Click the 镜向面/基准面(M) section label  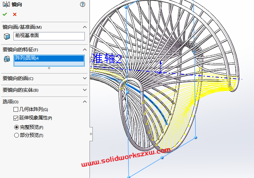[22, 27]
